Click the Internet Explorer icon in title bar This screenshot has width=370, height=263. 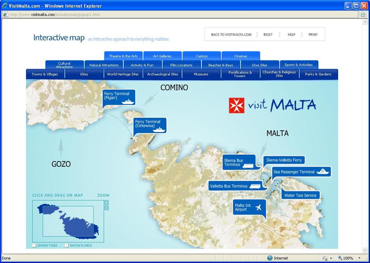pyautogui.click(x=5, y=6)
